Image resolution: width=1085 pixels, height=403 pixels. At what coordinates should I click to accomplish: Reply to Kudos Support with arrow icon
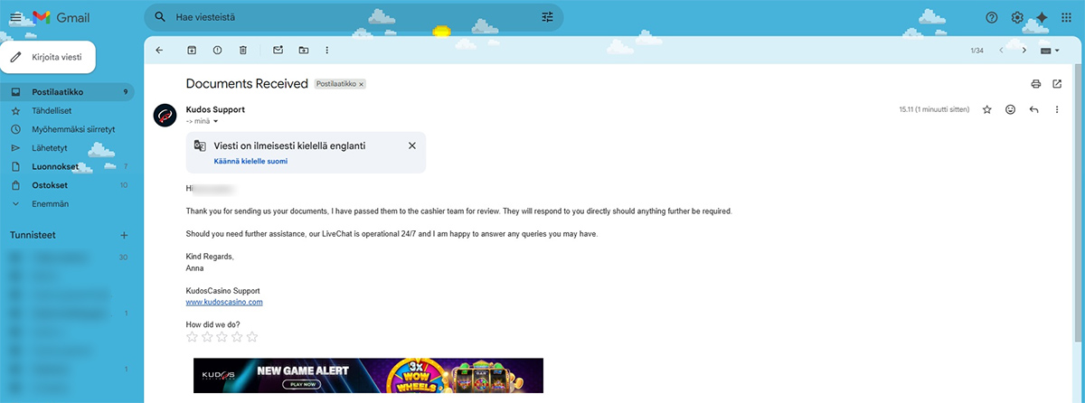click(x=1033, y=109)
